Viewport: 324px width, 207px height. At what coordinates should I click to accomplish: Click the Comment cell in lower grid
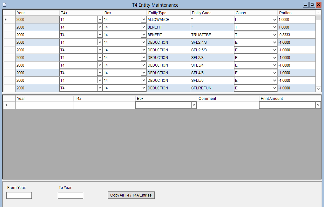point(228,105)
